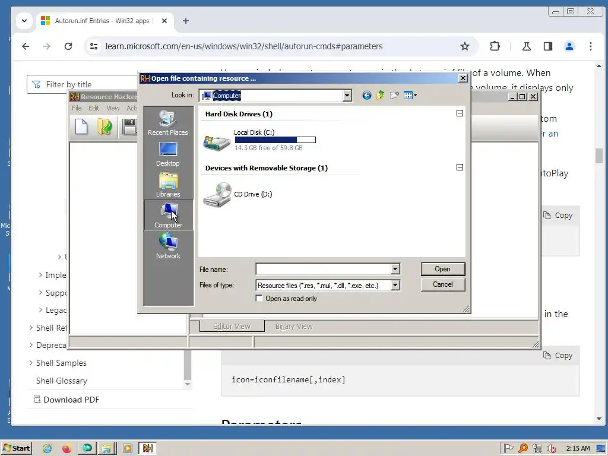Select CD Drive (D:) icon
The image size is (608, 456).
click(217, 195)
